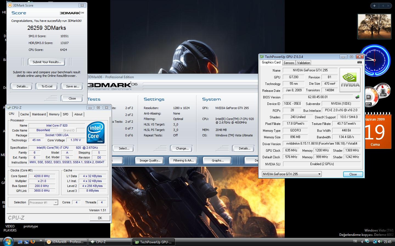Click the 26259 3DMarks score text
Viewport: 395px width, 246px height.
tap(47, 28)
